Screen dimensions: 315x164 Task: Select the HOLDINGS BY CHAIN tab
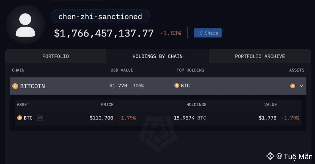pos(157,56)
